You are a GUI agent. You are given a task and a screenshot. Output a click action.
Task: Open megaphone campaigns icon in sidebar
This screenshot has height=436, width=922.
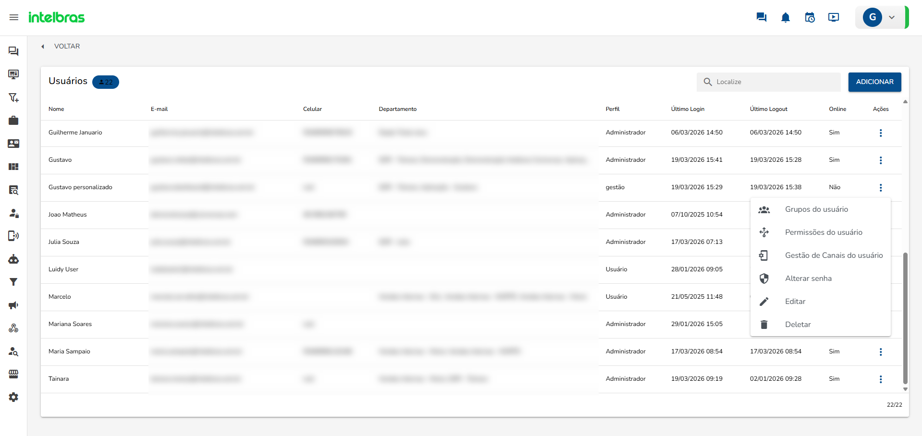(13, 305)
